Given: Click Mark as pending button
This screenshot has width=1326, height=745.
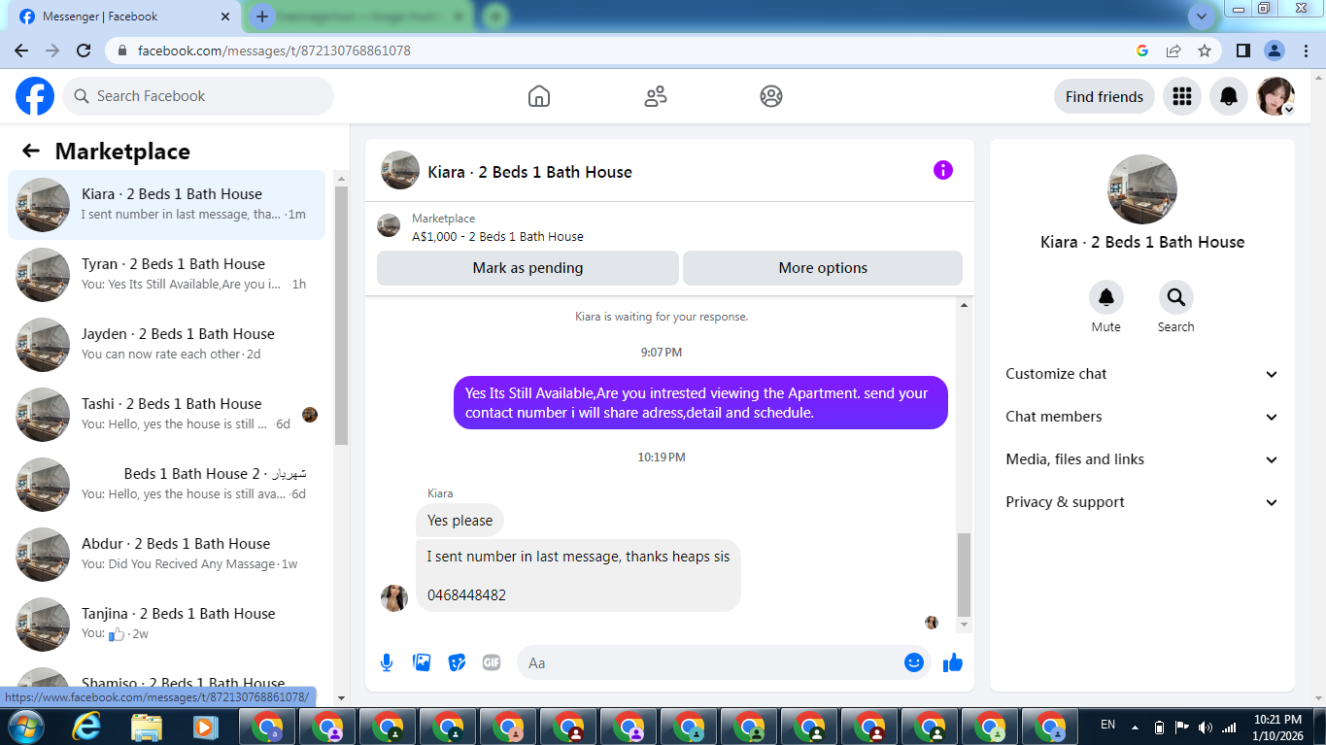Looking at the screenshot, I should 527,268.
